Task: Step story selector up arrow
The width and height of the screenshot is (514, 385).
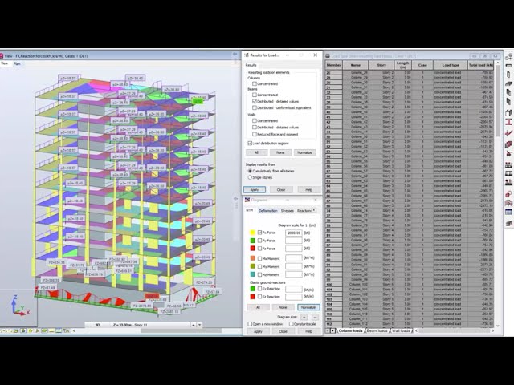Action: pos(194,325)
